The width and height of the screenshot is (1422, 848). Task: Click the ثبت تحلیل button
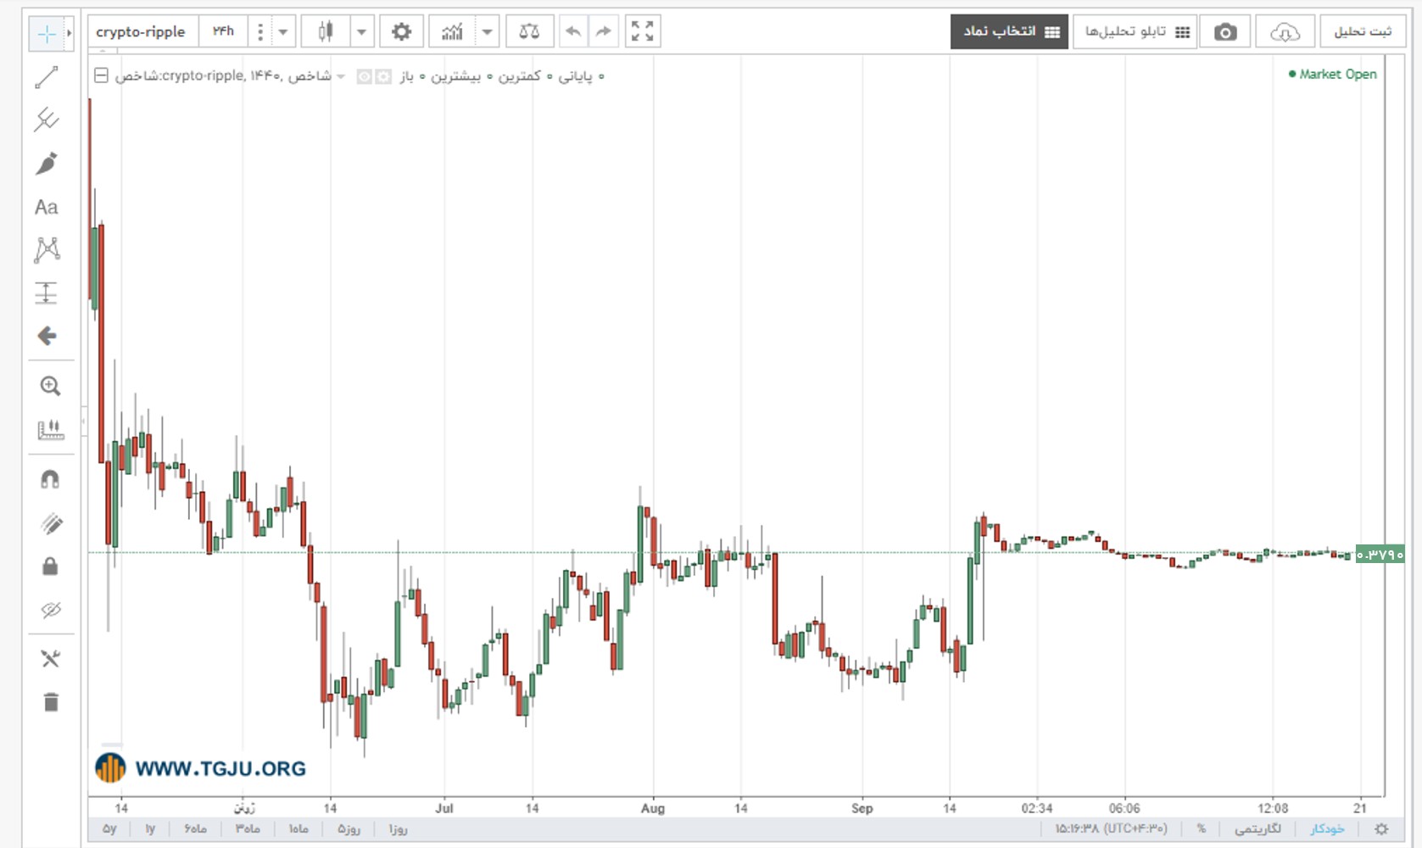pyautogui.click(x=1363, y=32)
